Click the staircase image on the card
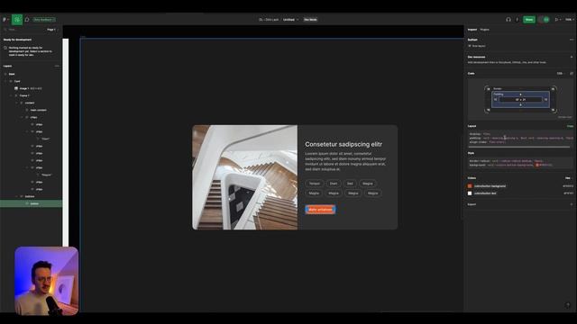577x324 pixels. [x=244, y=177]
